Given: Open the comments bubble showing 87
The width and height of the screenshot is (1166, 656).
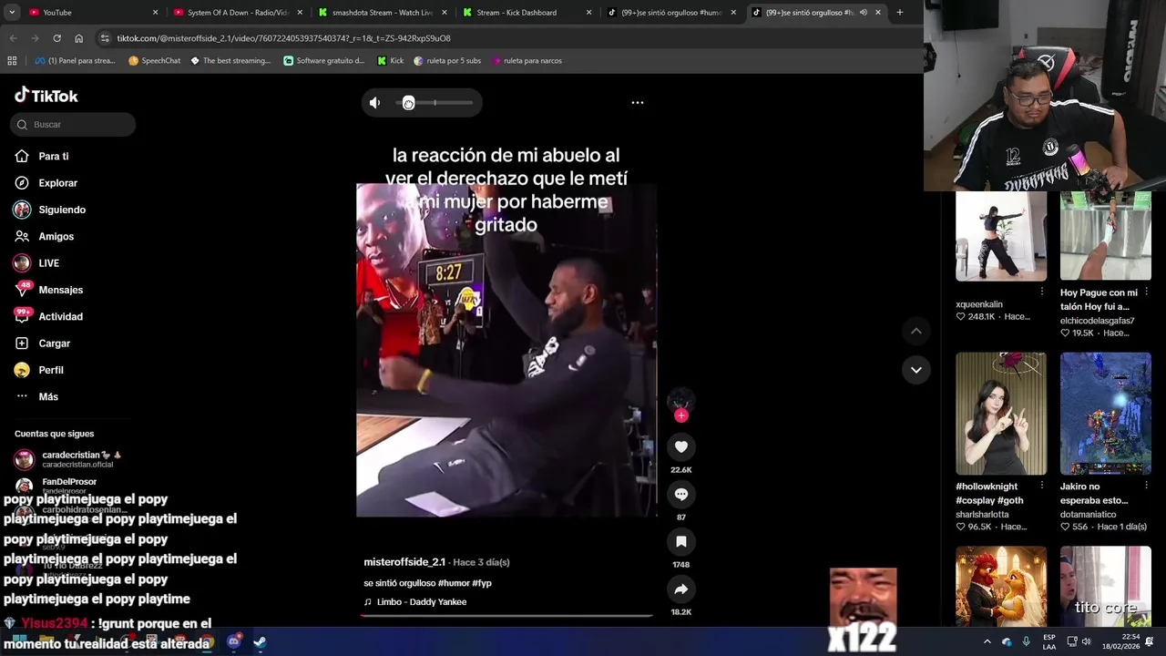Looking at the screenshot, I should click(x=680, y=494).
